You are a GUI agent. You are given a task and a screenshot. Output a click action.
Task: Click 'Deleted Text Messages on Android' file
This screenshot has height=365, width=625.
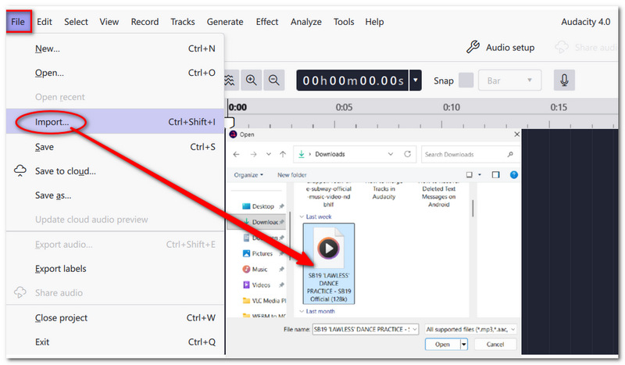(438, 195)
